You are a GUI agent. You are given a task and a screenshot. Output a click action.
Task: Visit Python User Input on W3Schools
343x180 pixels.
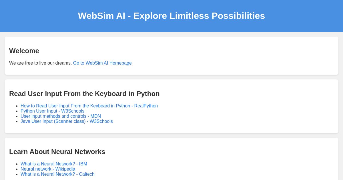click(x=52, y=111)
